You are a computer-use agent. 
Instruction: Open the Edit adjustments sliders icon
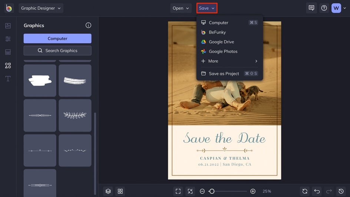8,39
